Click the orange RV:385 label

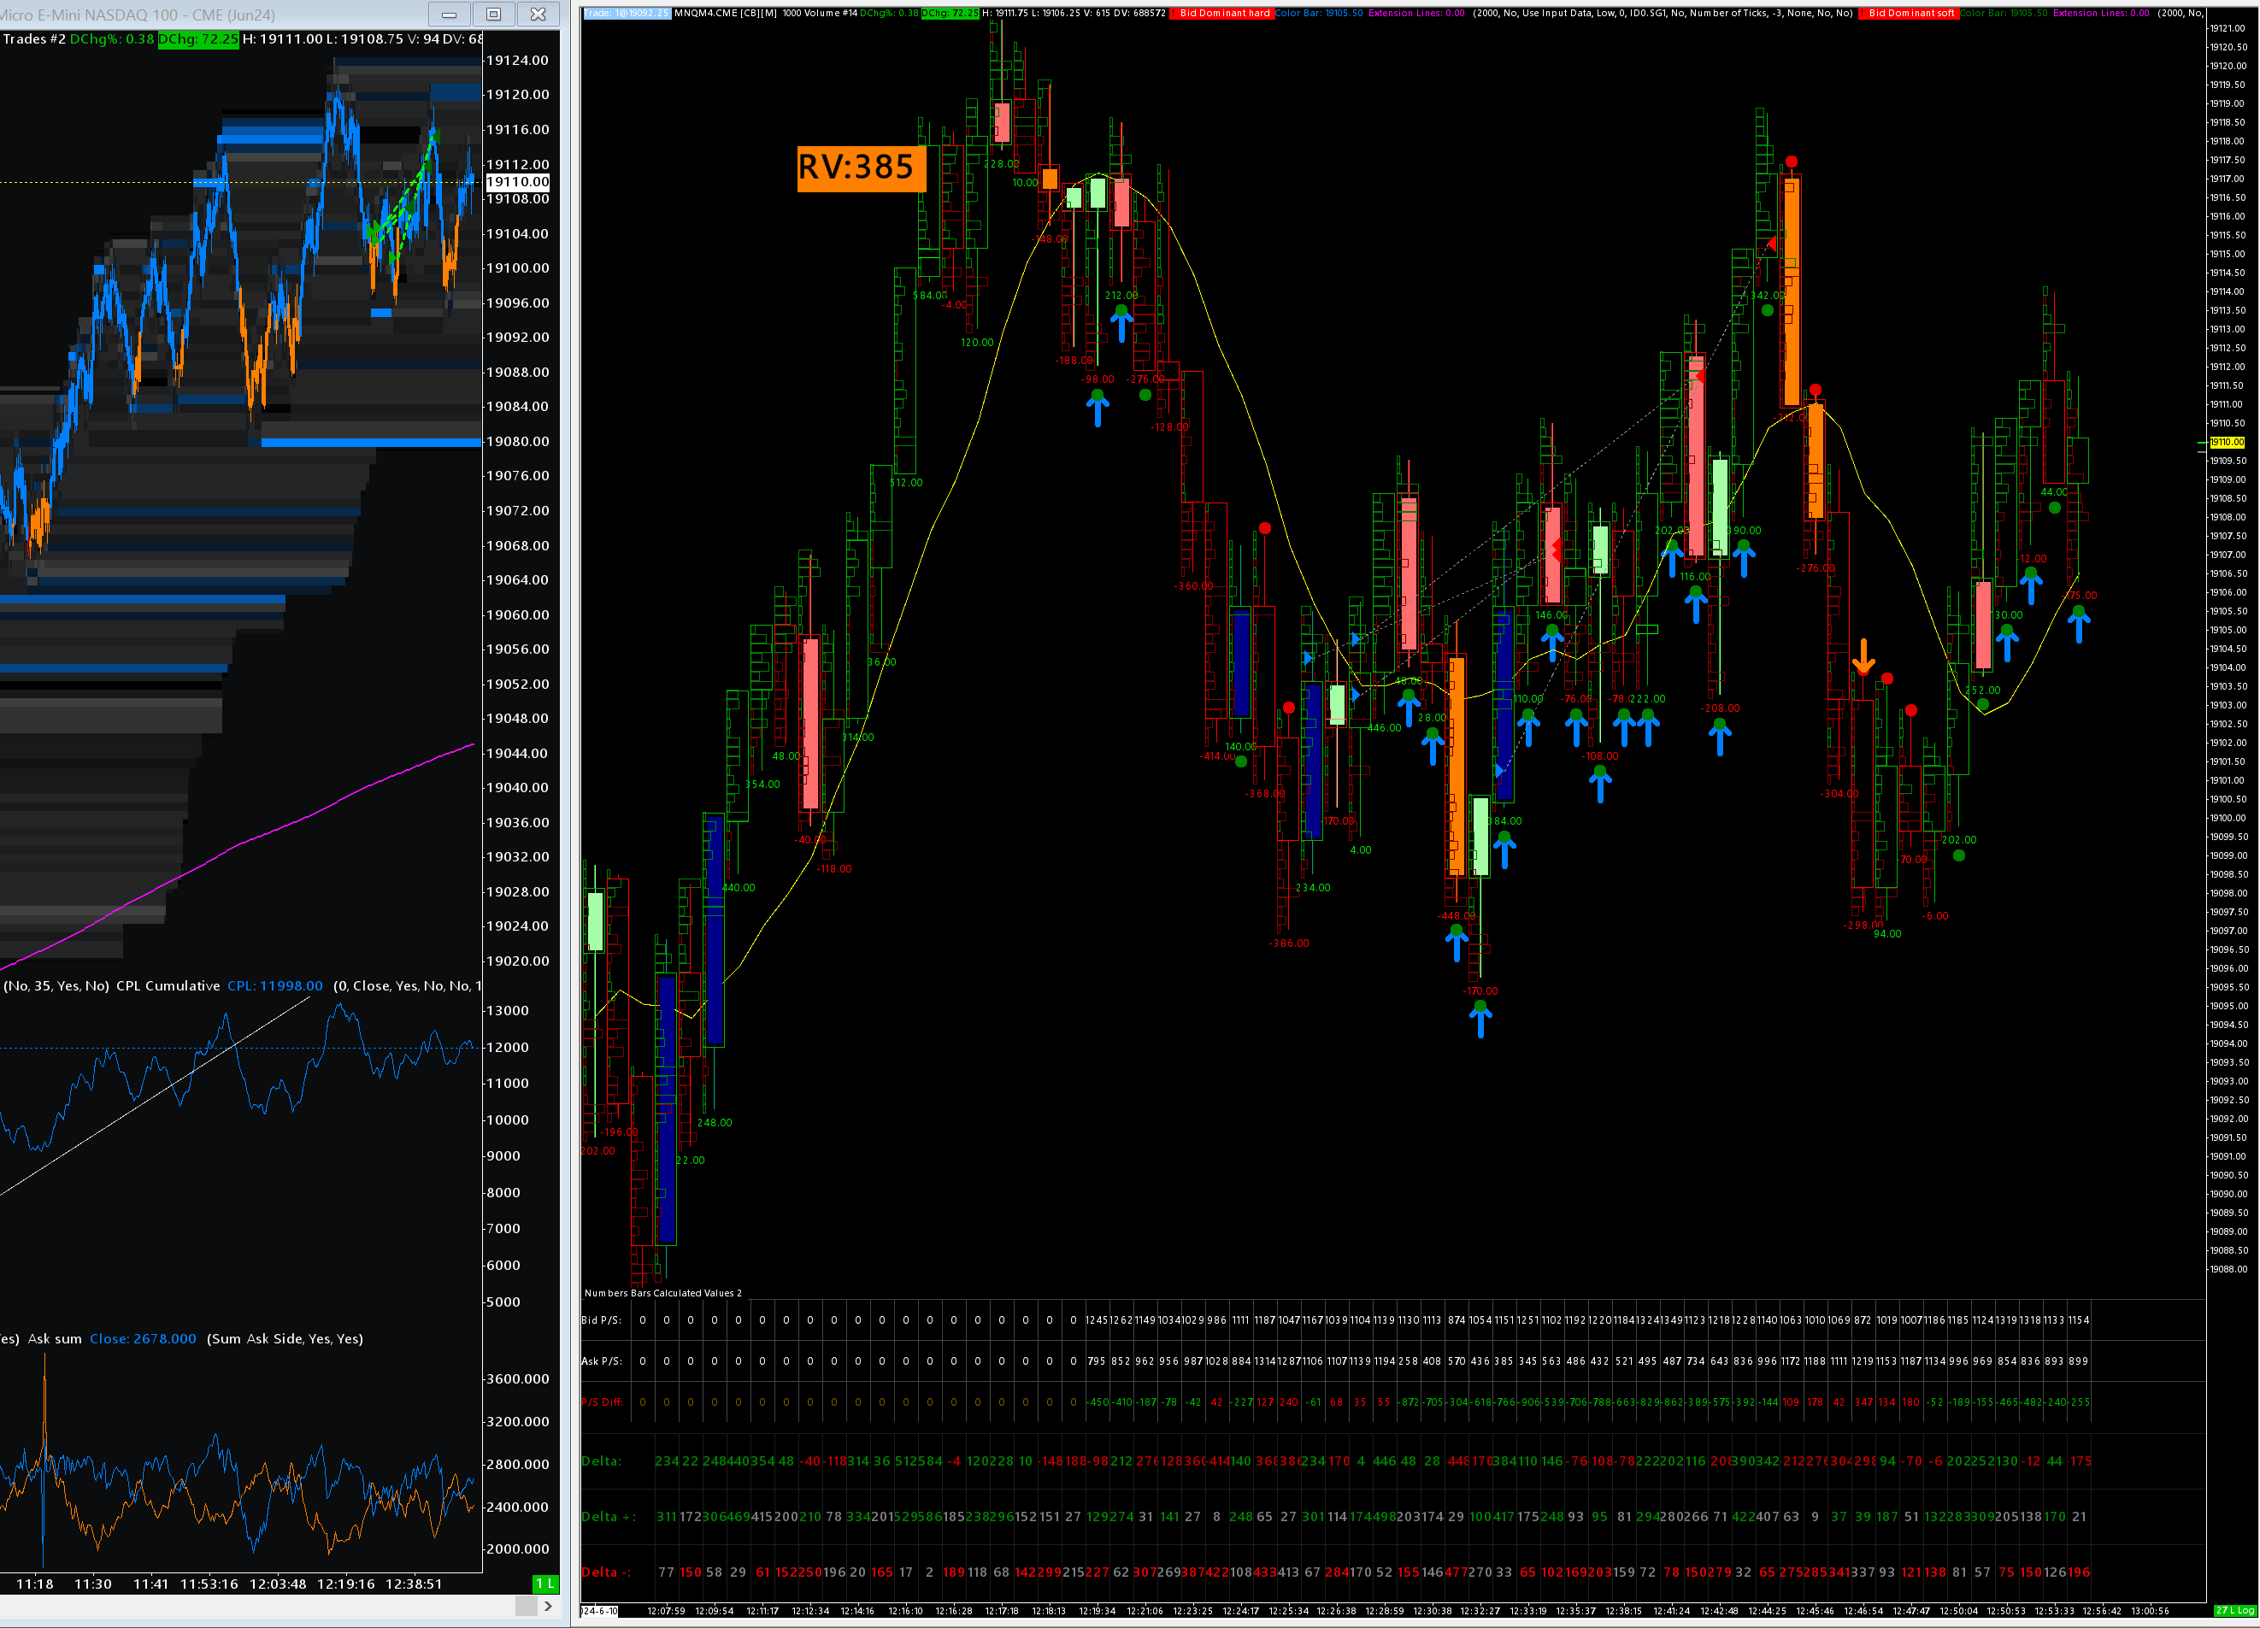click(x=860, y=168)
